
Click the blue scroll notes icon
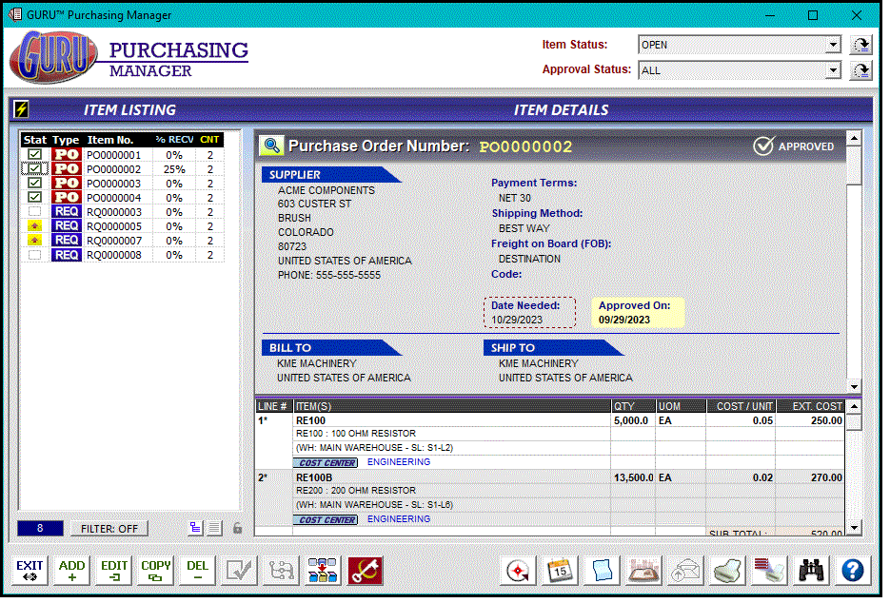603,572
